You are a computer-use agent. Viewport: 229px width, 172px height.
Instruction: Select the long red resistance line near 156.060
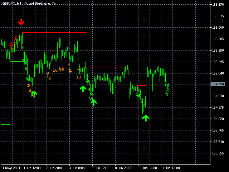[54, 33]
